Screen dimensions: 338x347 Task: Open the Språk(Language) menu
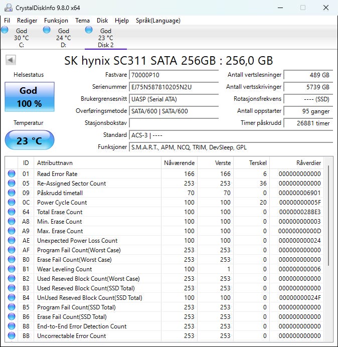tap(158, 21)
